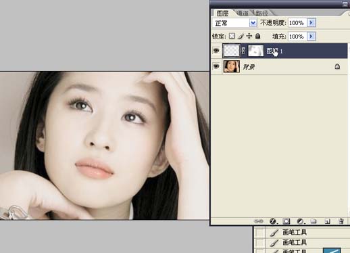Click the lock all padlock icon

click(x=258, y=36)
